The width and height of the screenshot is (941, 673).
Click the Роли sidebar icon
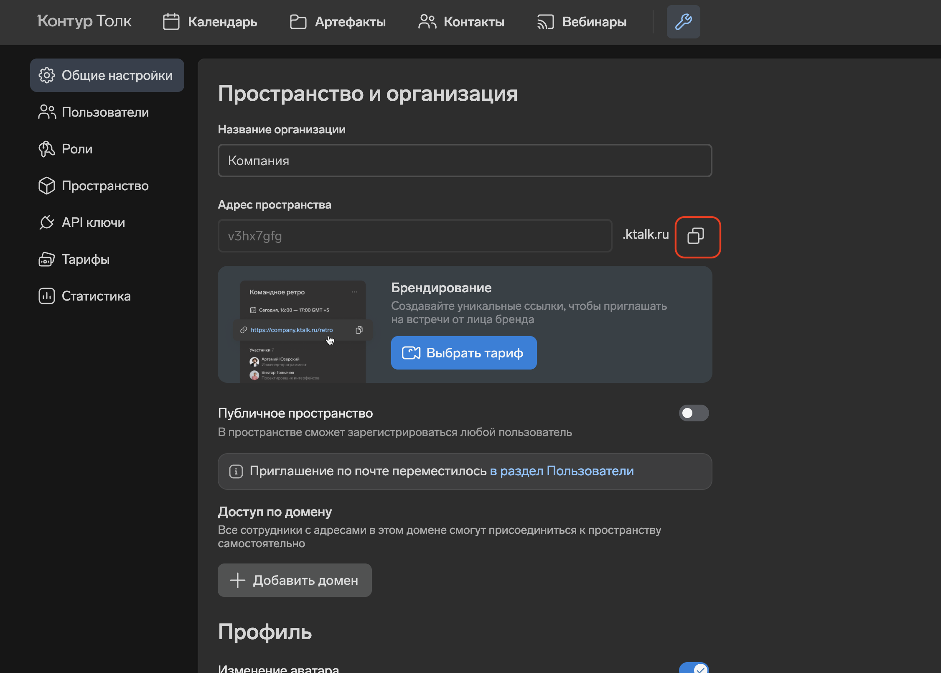(x=46, y=149)
